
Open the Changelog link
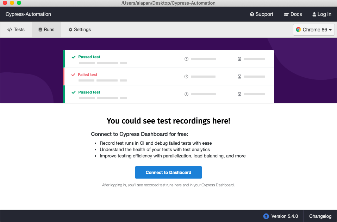point(320,216)
